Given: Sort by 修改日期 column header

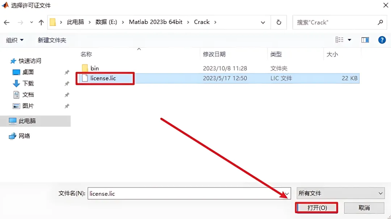Looking at the screenshot, I should point(214,54).
